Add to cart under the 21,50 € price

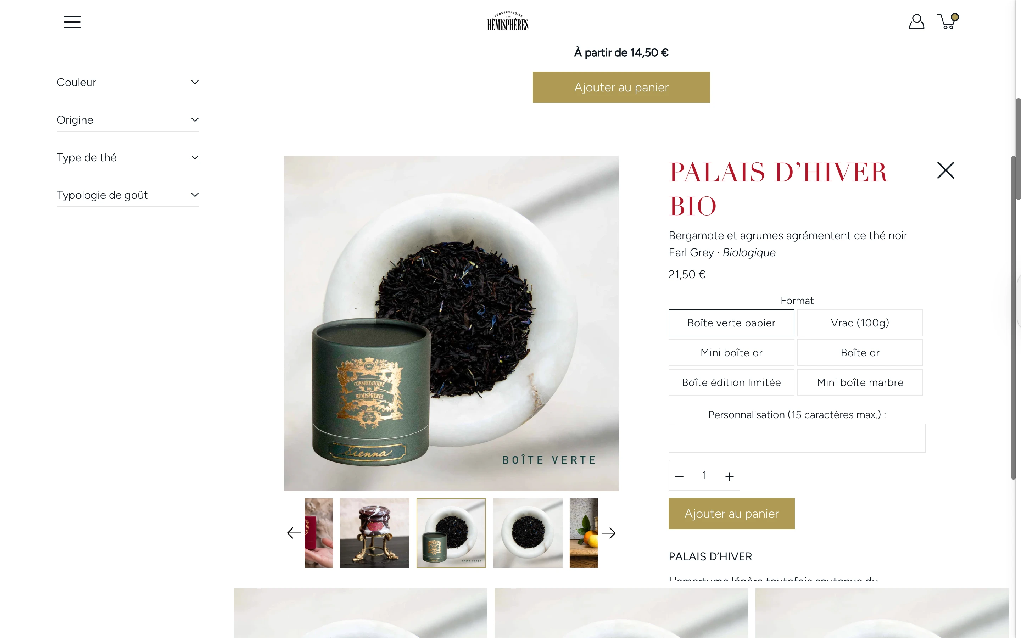[731, 514]
